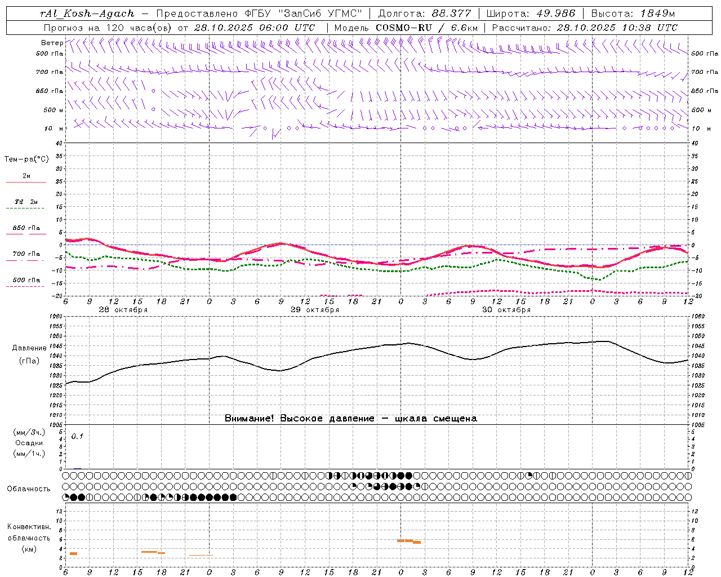Click the Тем-ра(°C) temperature heading
This screenshot has width=721, height=577.
(26, 159)
